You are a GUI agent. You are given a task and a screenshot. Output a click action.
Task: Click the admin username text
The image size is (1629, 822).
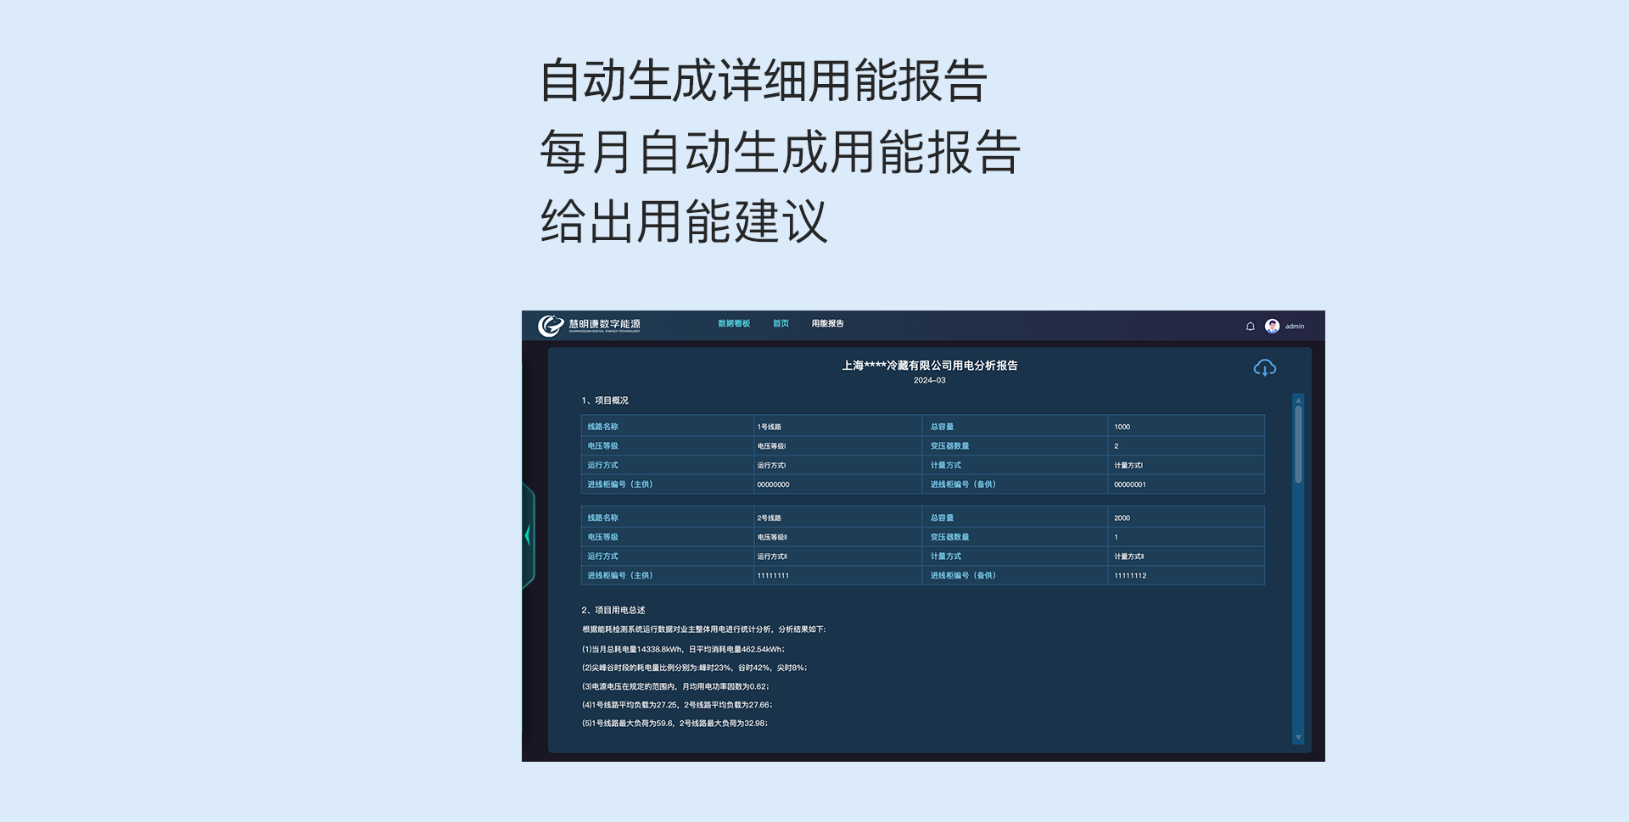click(1295, 327)
